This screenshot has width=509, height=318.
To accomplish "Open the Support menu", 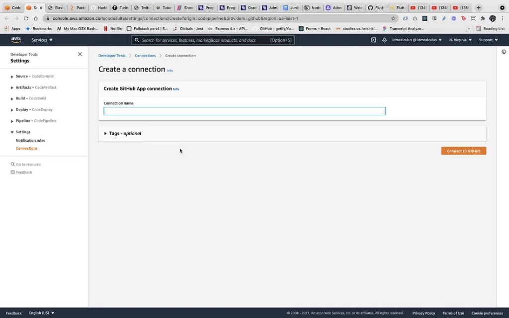I will (488, 40).
